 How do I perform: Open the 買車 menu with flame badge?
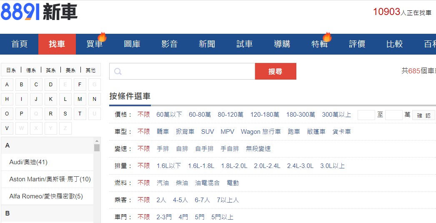(95, 44)
